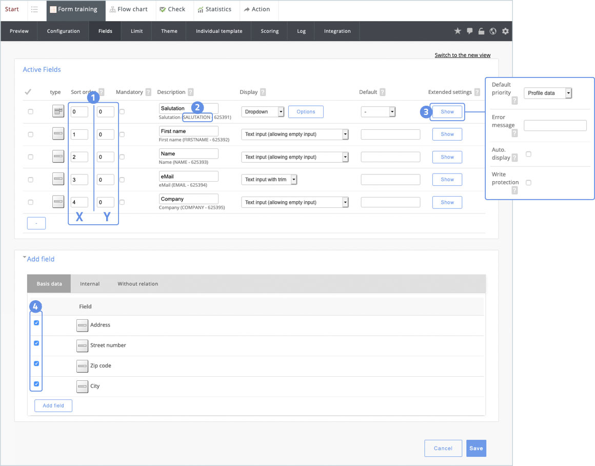Click the star favorite icon
The image size is (595, 466).
pyautogui.click(x=458, y=31)
